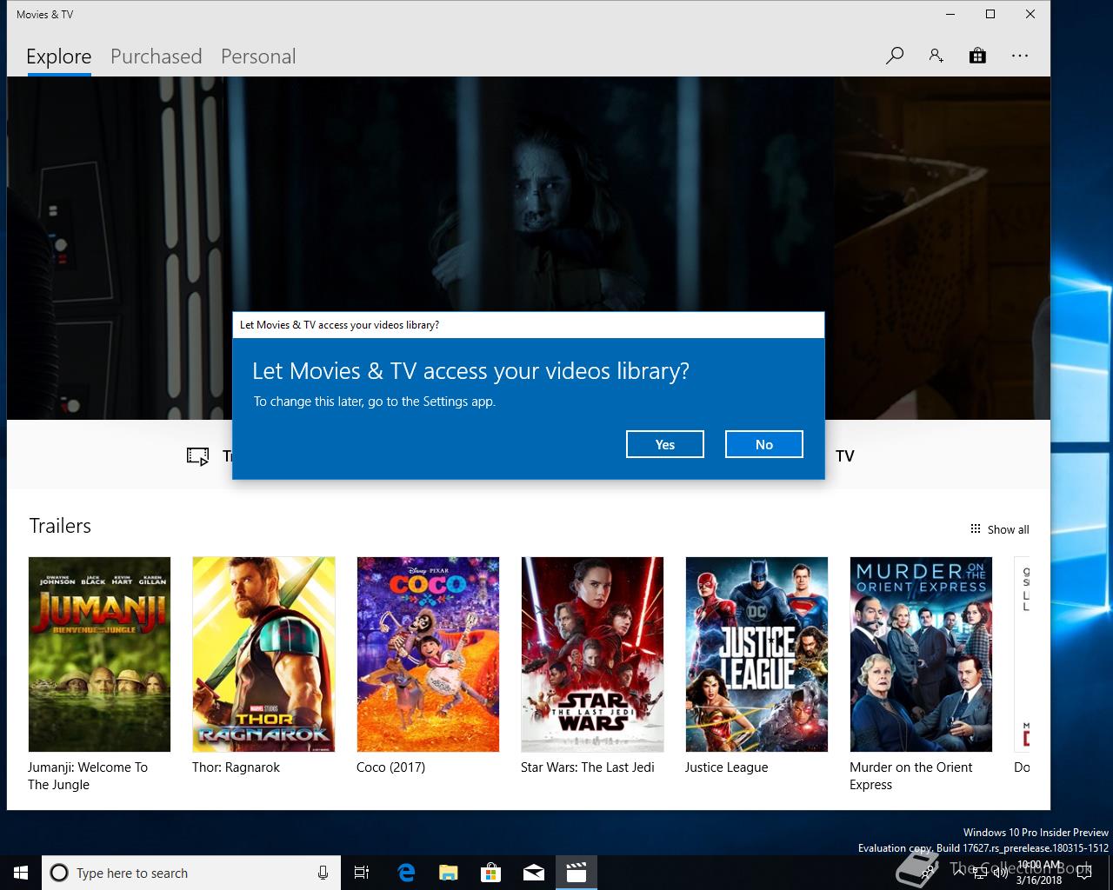Screen dimensions: 1113x890
Task: Click the 'Coco (2017)' title text
Action: [391, 767]
